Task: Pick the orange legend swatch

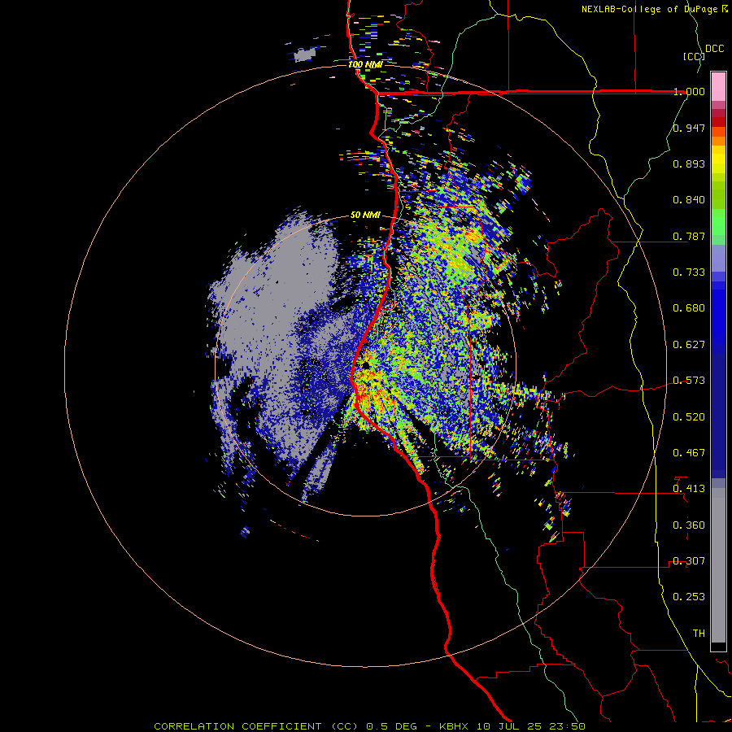Action: 718,141
